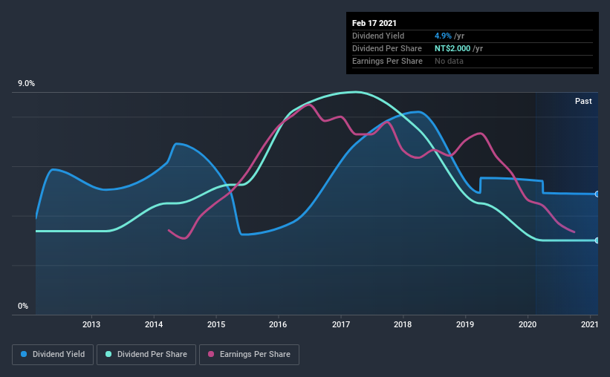Click the blue Dividend Yield legend dot
Viewport: 610px width, 377px height.
[24, 354]
